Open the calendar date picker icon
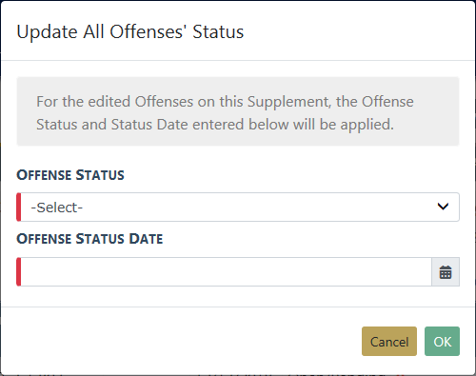The width and height of the screenshot is (476, 376). [446, 272]
